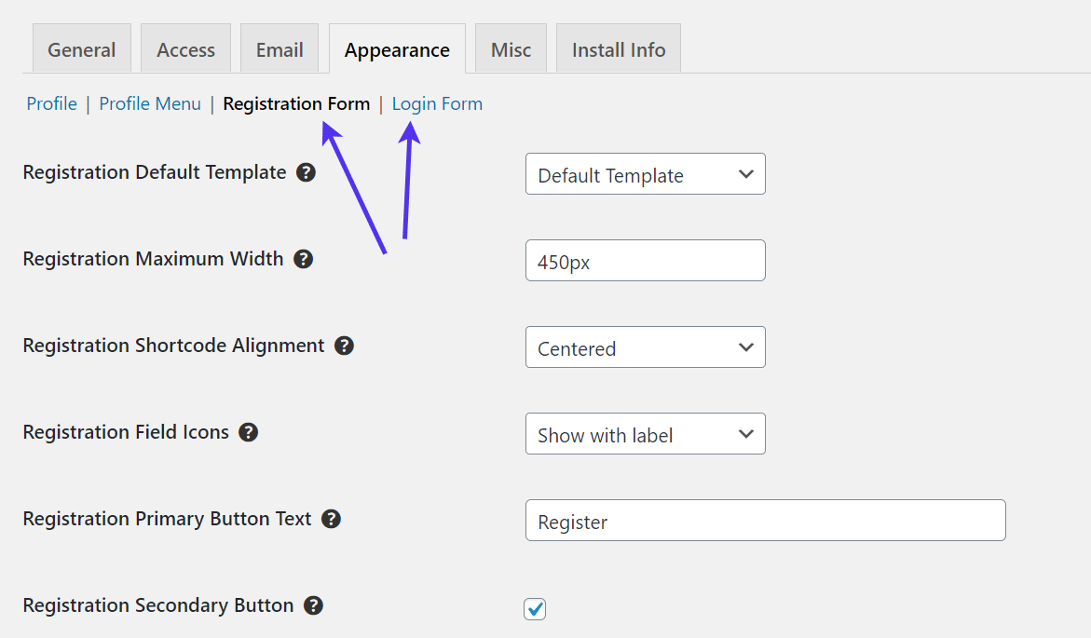The image size is (1091, 638).
Task: Click the help icon beside Registration Secondary Button
Action: (x=313, y=605)
